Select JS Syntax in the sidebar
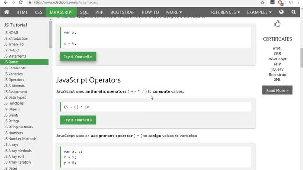Screen dimensions: 303x170 [x=25, y=62]
